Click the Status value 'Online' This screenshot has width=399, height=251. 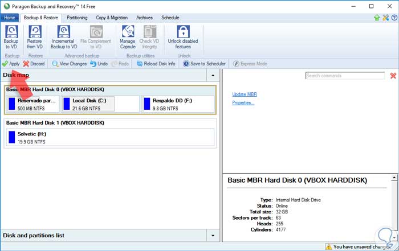click(282, 206)
